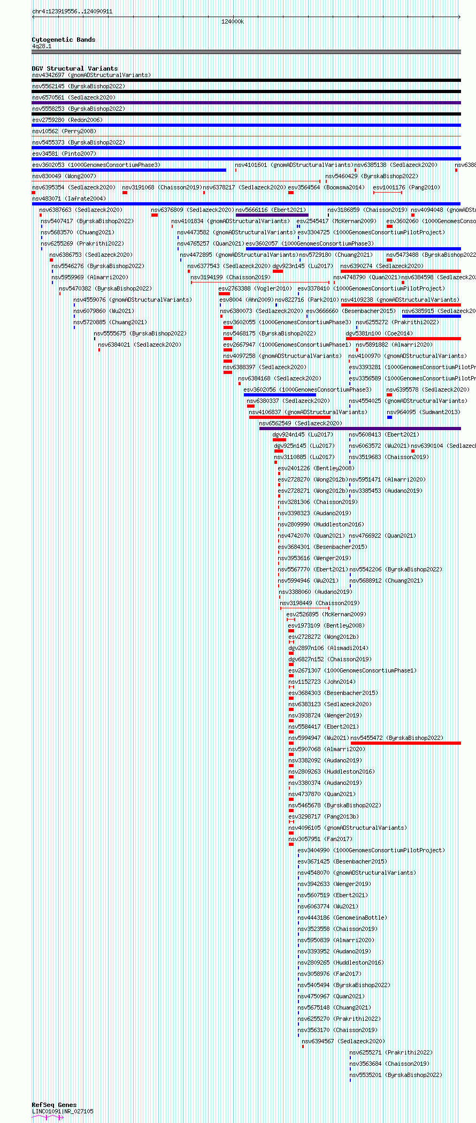Image resolution: width=476 pixels, height=1123 pixels.
Task: Open variant nsv3057951 Fan2017
Action: (x=320, y=839)
